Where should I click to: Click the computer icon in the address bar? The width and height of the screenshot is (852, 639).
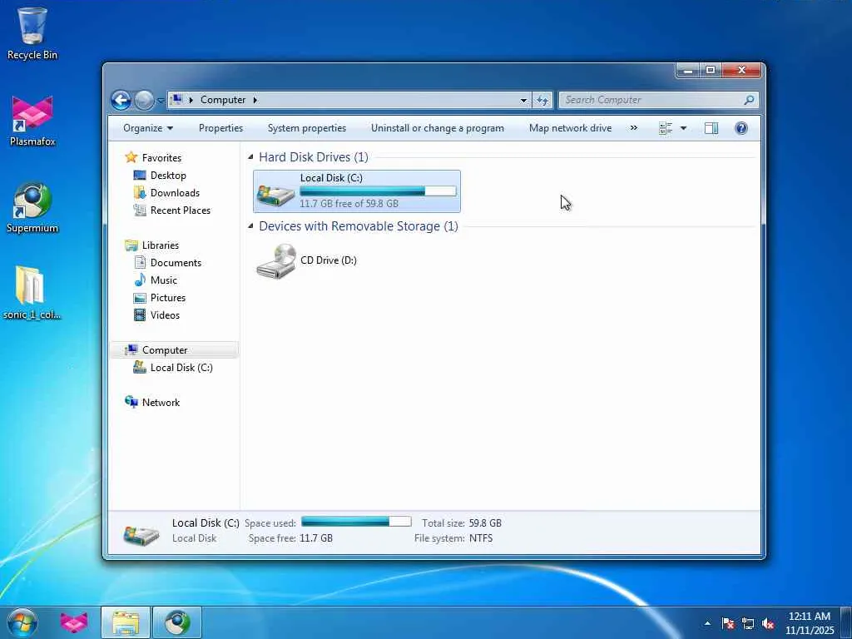[x=176, y=100]
